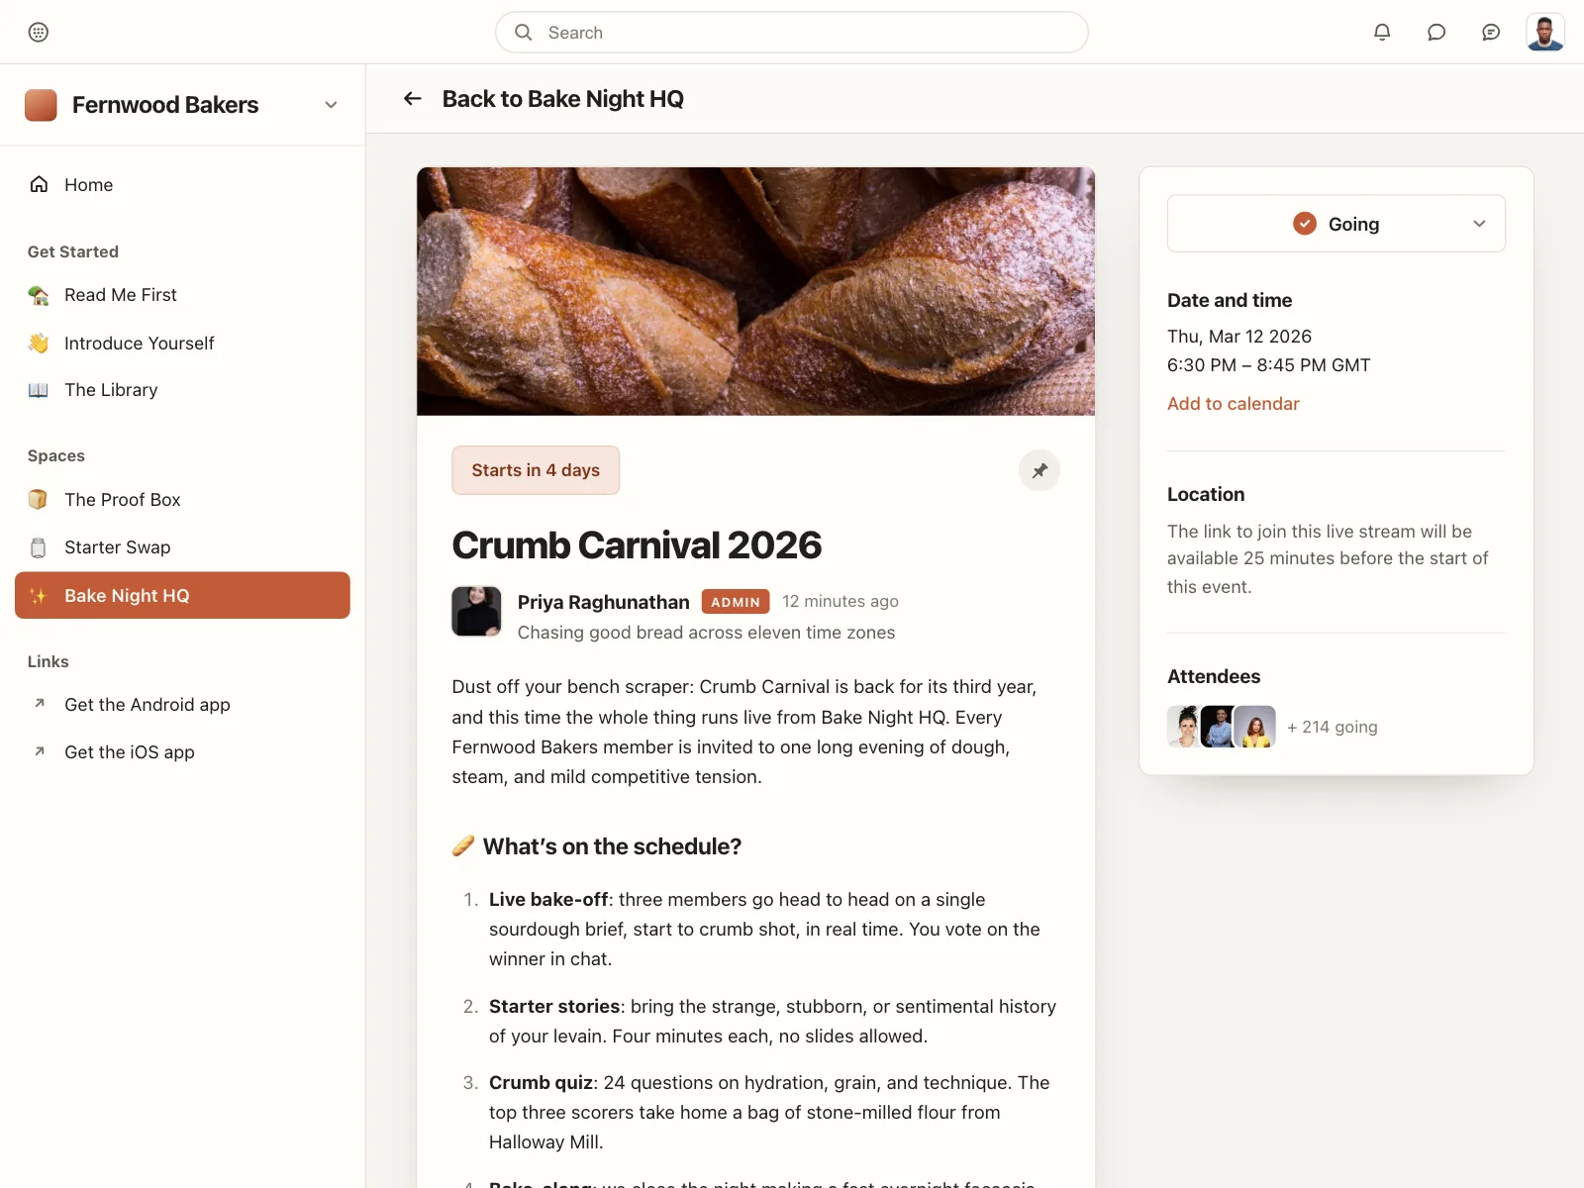The width and height of the screenshot is (1584, 1188).
Task: Toggle the pin icon on the event post
Action: coord(1039,470)
